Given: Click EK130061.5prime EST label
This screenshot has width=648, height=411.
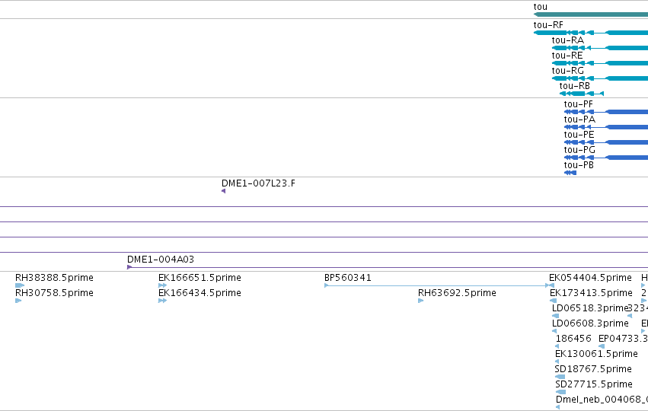Looking at the screenshot, I should [x=596, y=354].
